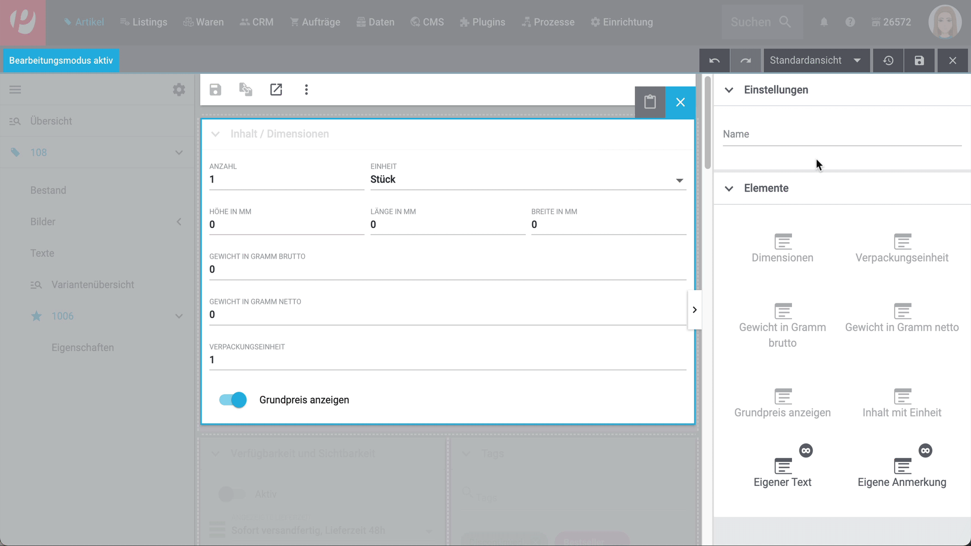Toggle the Aktiv switch
Viewport: 971px width, 546px height.
coord(232,494)
